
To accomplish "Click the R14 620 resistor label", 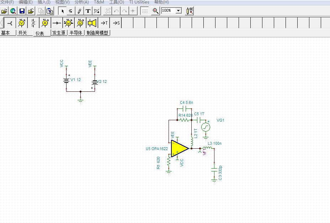I will pyautogui.click(x=185, y=115).
